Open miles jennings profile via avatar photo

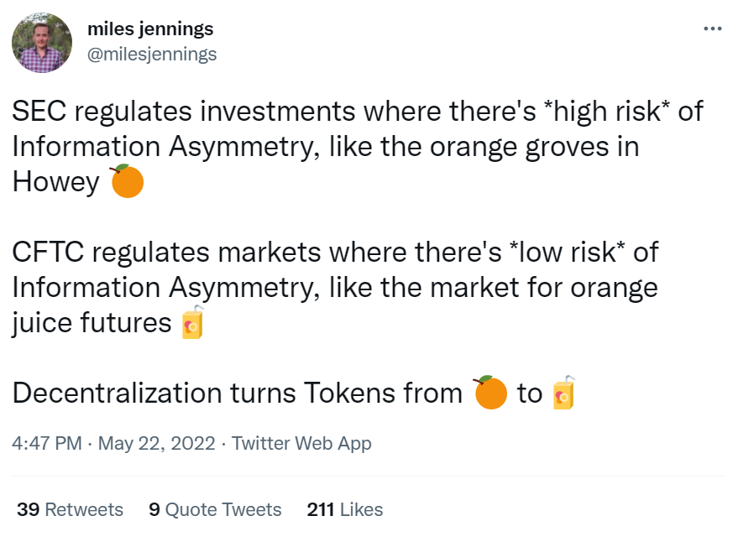(x=41, y=41)
